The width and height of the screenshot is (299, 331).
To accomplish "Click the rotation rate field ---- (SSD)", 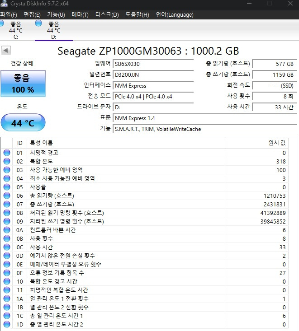I will [275, 86].
